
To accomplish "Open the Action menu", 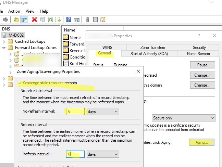I will 14,11.
